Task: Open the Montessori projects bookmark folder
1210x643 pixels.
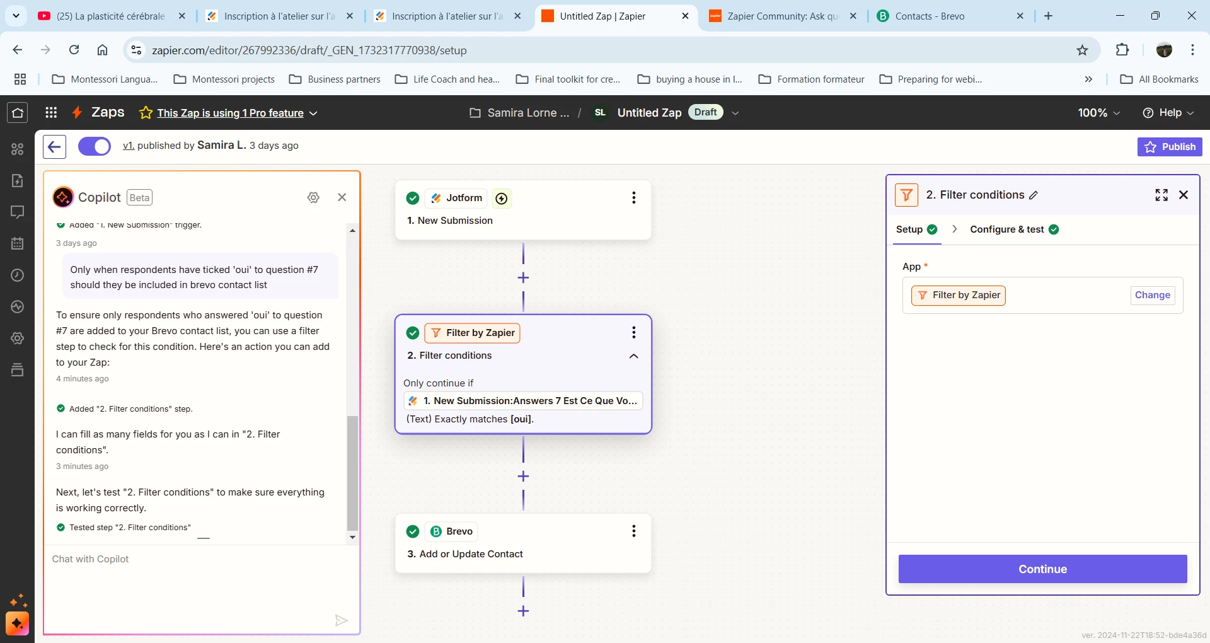Action: coord(224,79)
